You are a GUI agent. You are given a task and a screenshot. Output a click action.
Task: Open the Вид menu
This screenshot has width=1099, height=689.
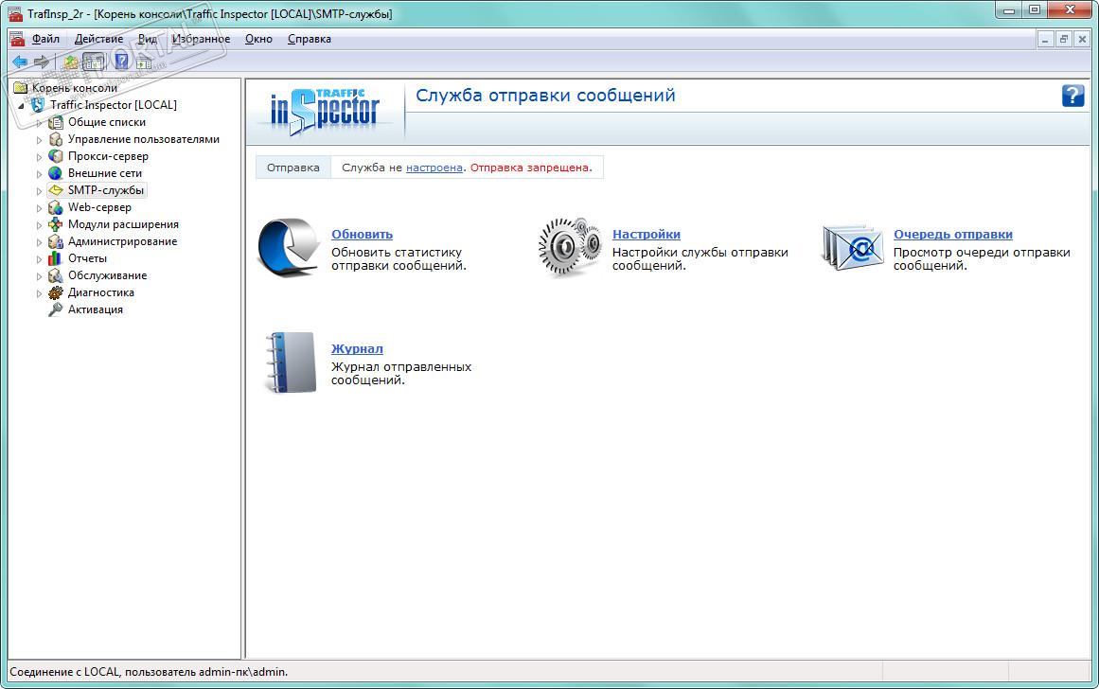pyautogui.click(x=147, y=39)
